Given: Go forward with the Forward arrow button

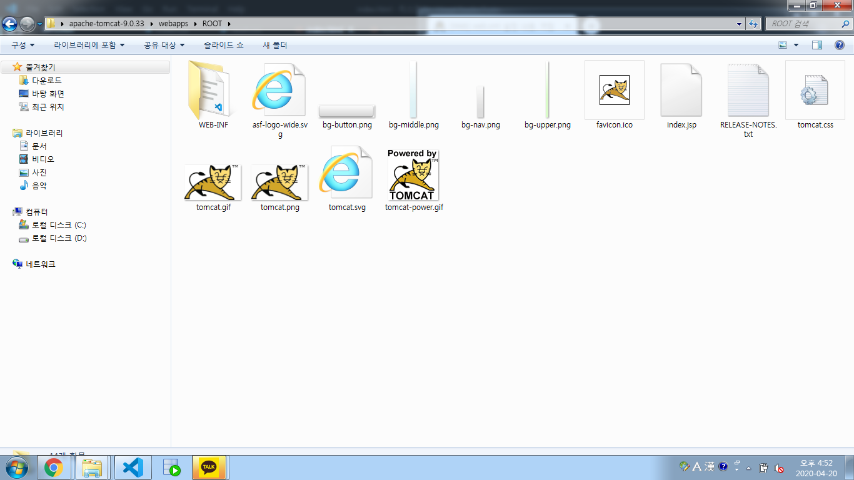Looking at the screenshot, I should [x=27, y=24].
